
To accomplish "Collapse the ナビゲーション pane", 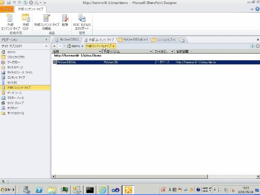I will [46, 39].
